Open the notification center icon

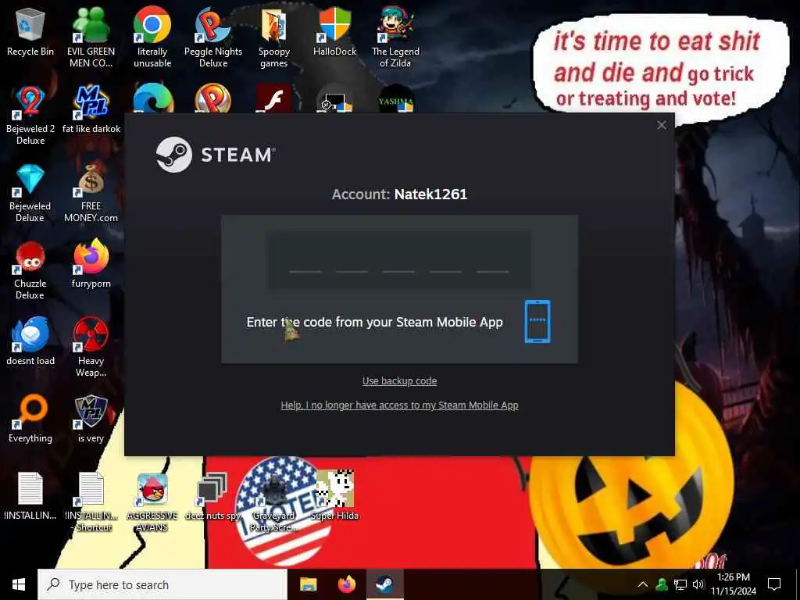(774, 584)
